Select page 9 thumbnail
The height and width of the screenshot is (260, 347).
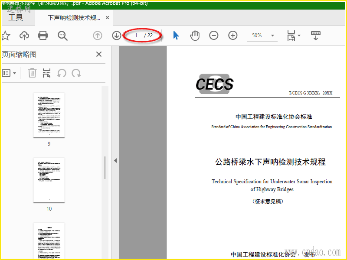pyautogui.click(x=49, y=115)
